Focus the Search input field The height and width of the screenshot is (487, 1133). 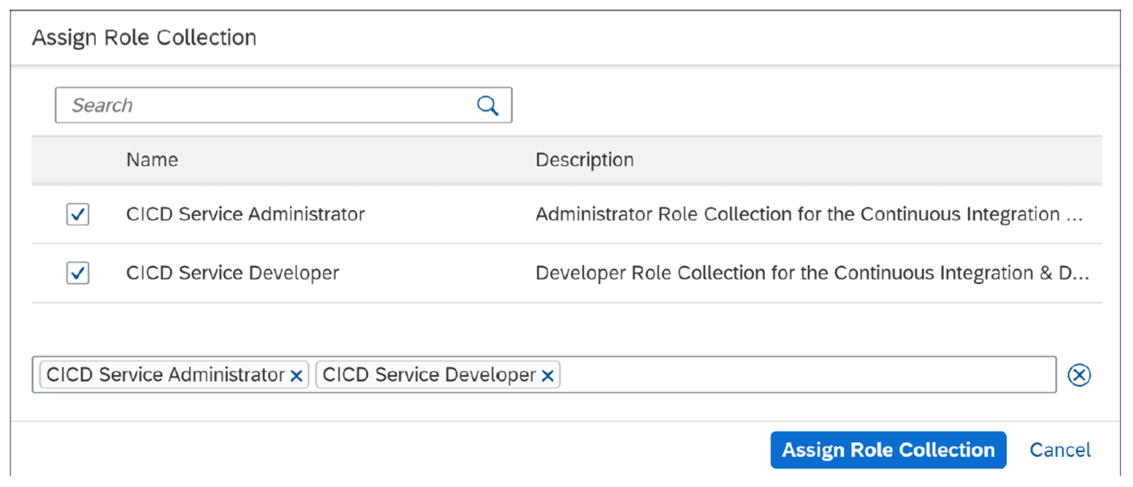click(x=283, y=105)
